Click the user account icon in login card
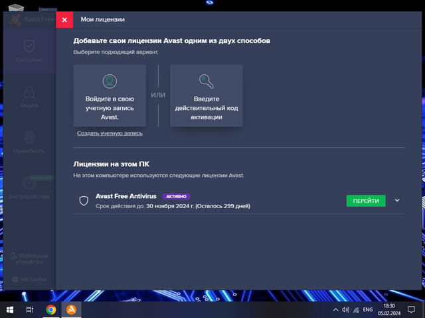The width and height of the screenshot is (425, 318). click(x=110, y=81)
